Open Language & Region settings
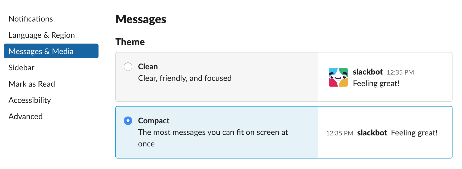Viewport: 462px width, 169px height. pos(41,35)
